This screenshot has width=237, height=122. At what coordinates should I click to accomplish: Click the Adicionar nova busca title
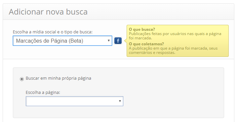click(x=48, y=12)
